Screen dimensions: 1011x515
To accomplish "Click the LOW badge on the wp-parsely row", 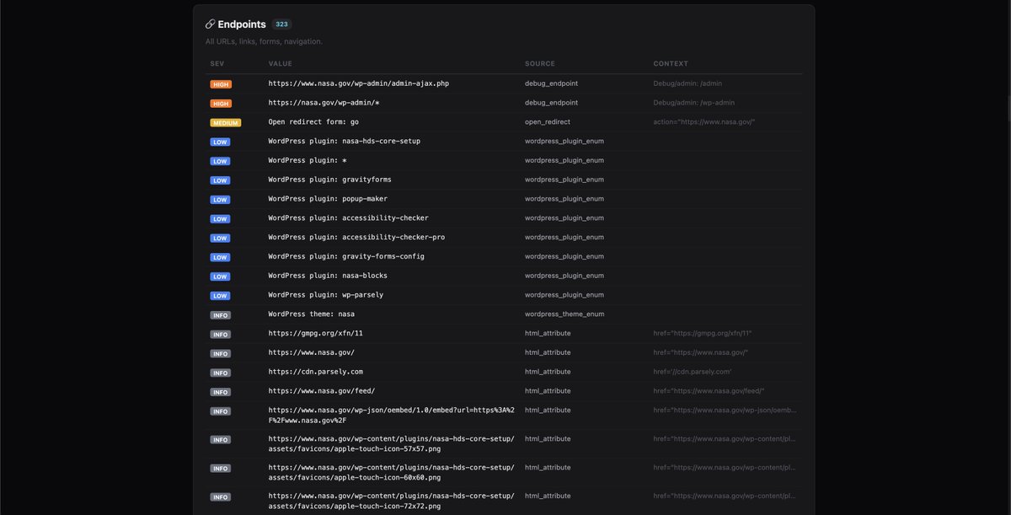I will pyautogui.click(x=220, y=296).
